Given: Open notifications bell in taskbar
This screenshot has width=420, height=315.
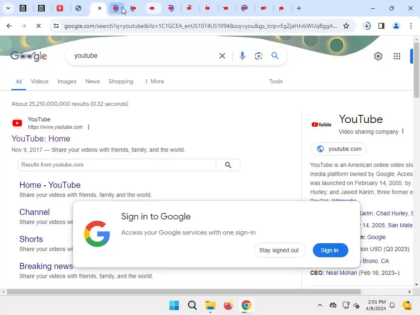Looking at the screenshot, I should (x=392, y=305).
